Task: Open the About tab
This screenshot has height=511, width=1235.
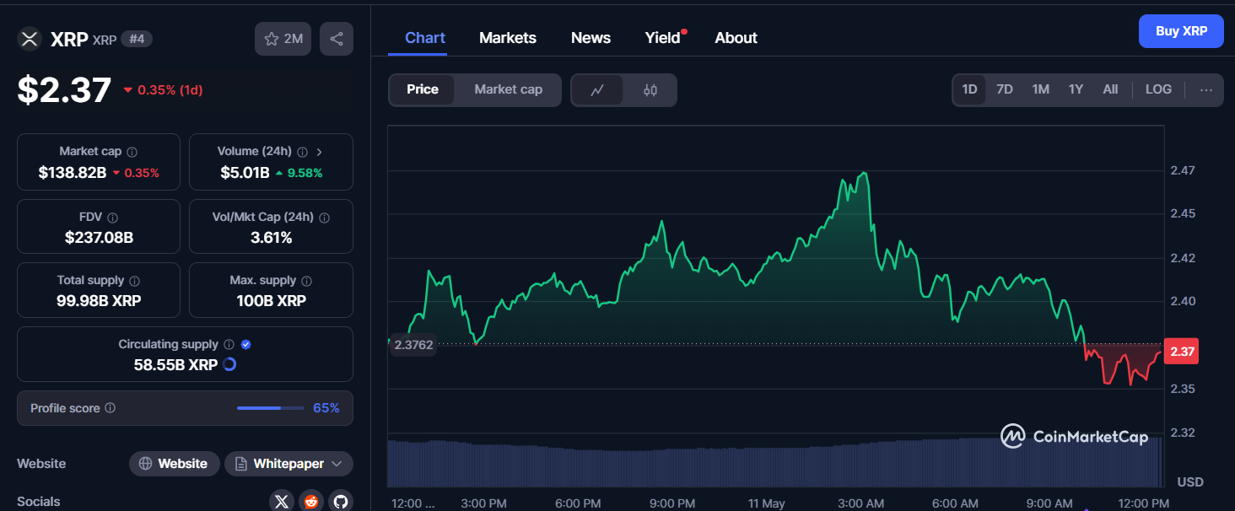Action: tap(736, 38)
